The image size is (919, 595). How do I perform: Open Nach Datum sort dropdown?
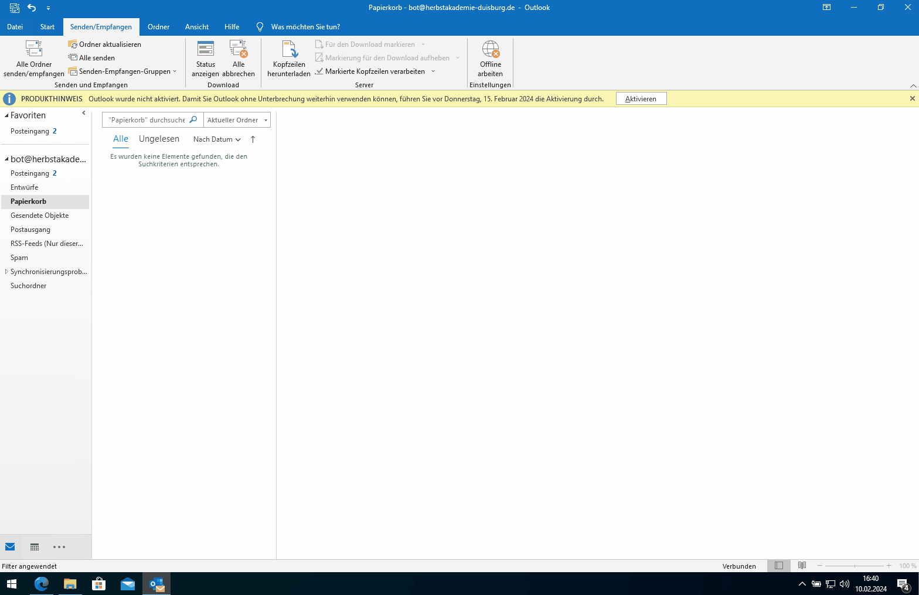click(x=217, y=139)
